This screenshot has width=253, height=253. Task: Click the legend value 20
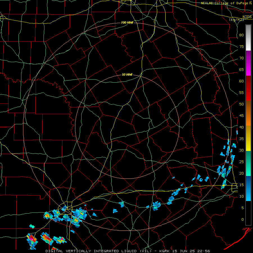[241, 173]
